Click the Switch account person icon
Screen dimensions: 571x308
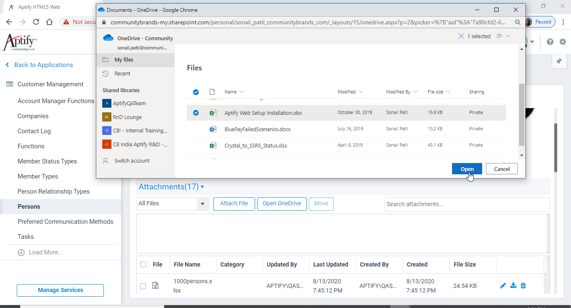click(x=106, y=161)
